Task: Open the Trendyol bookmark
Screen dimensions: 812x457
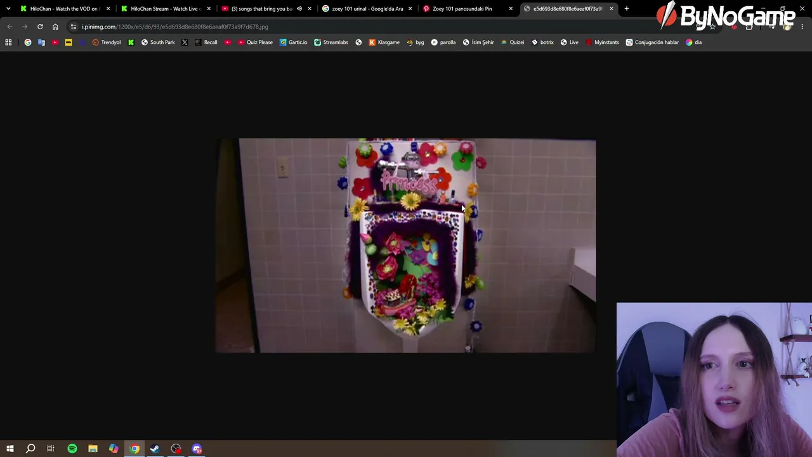Action: 106,43
